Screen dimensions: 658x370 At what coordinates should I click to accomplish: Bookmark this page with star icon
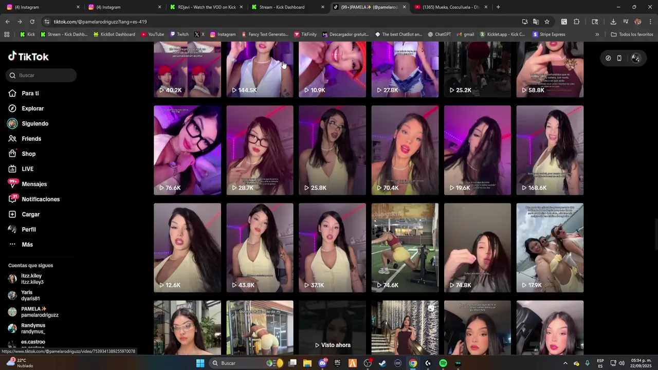pyautogui.click(x=547, y=22)
